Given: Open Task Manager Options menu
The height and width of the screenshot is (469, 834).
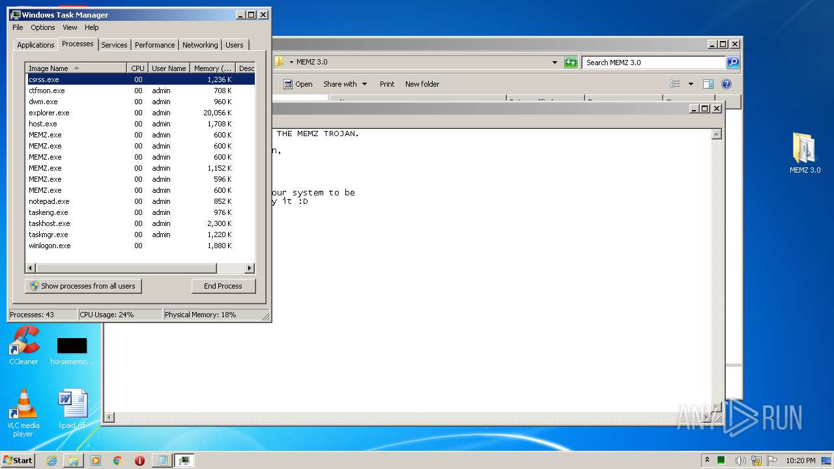Looking at the screenshot, I should click(43, 27).
